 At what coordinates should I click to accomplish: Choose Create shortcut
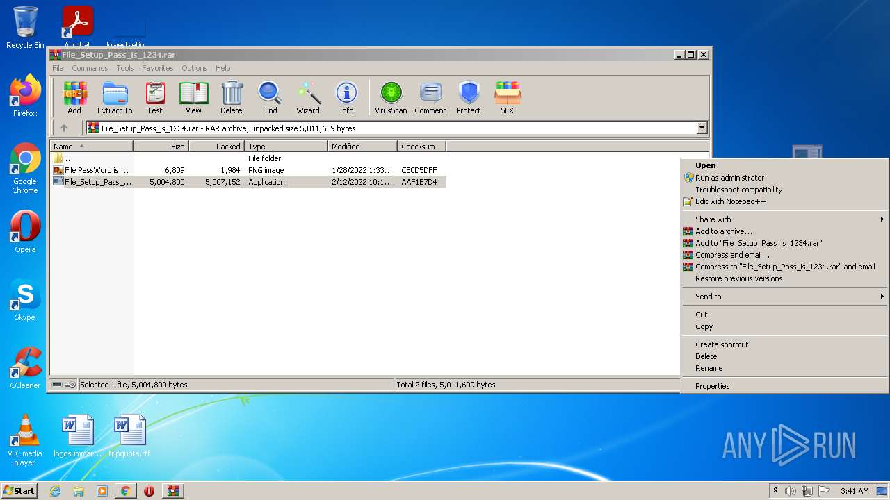[784, 344]
